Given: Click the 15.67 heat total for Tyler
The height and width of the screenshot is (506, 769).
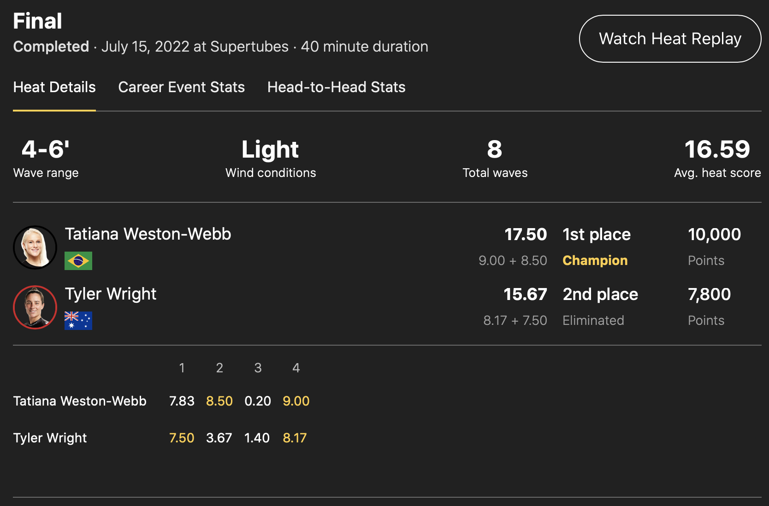Looking at the screenshot, I should (525, 294).
